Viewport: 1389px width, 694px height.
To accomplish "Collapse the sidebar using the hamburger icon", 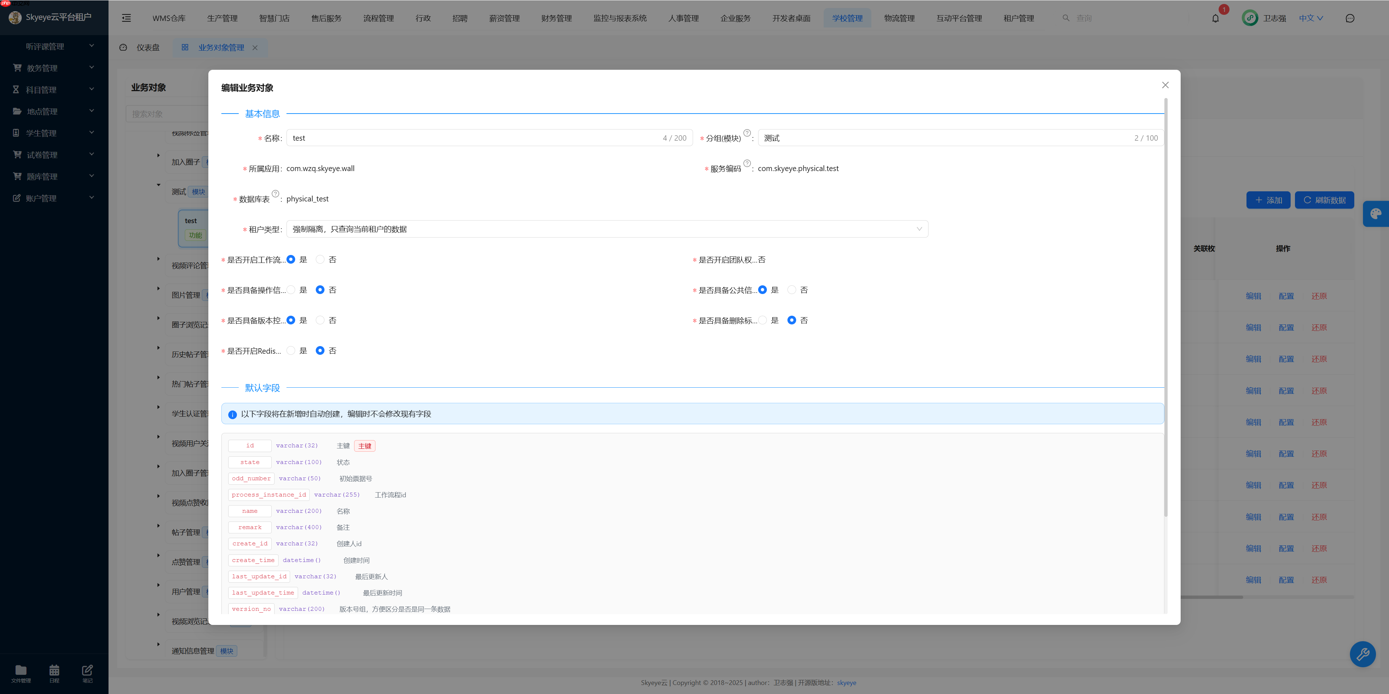I will point(126,18).
